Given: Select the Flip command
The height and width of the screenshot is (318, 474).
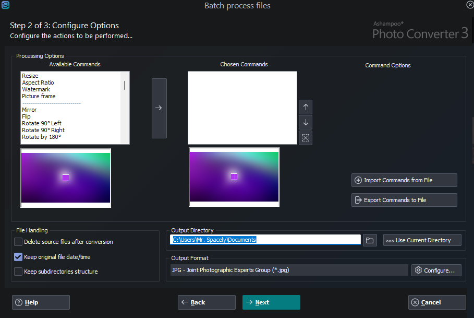Looking at the screenshot, I should 26,116.
